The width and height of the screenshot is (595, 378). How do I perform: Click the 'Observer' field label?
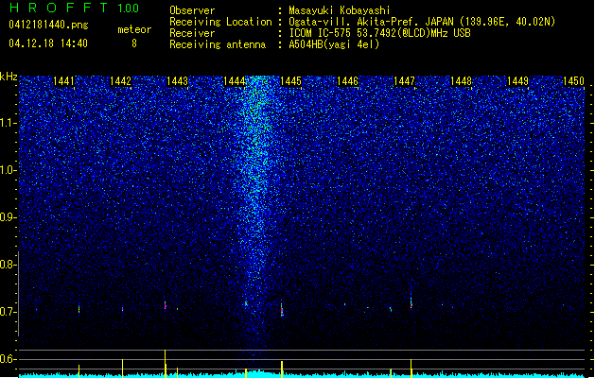(192, 10)
